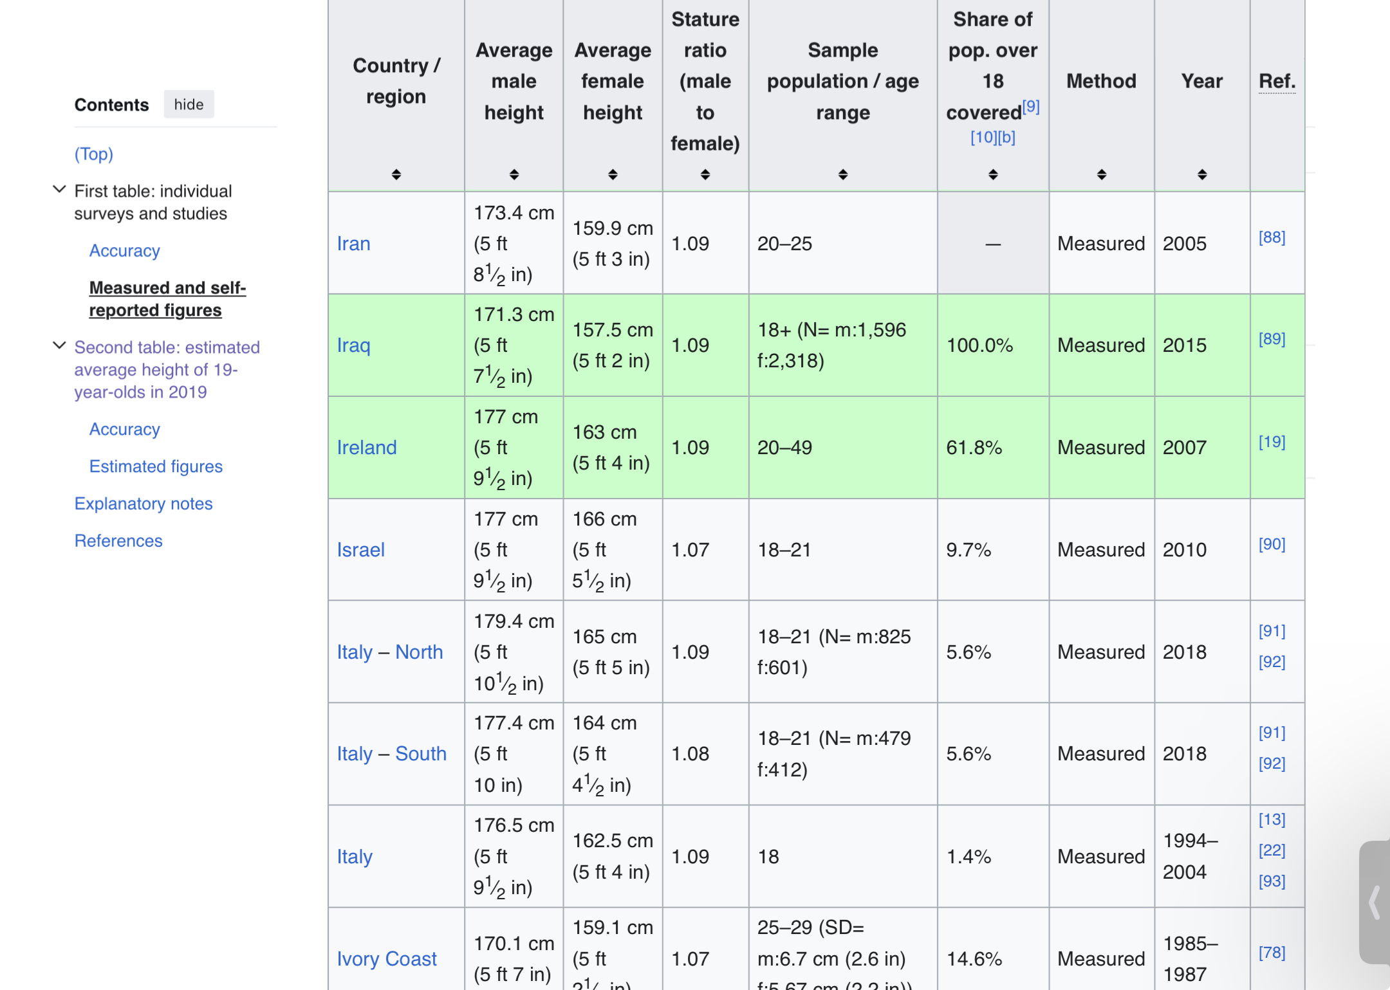Viewport: 1390px width, 990px height.
Task: Open footnote 9 in Share header
Action: [1030, 107]
